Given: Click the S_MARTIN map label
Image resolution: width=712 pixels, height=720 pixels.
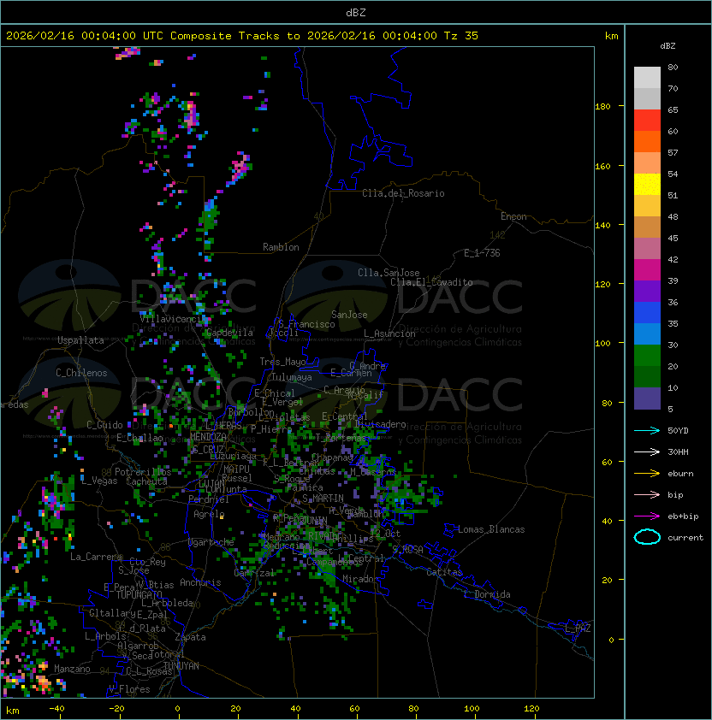Looking at the screenshot, I should tap(323, 499).
